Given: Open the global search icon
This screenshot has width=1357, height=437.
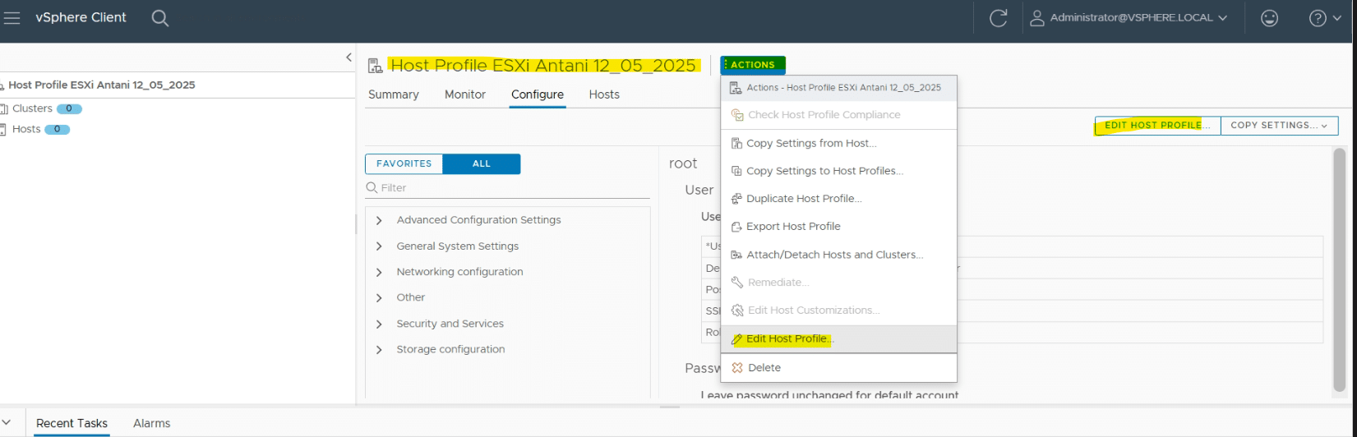Looking at the screenshot, I should click(x=160, y=18).
